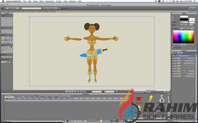Click the Anvil_3D item in Content Library

click(x=139, y=99)
